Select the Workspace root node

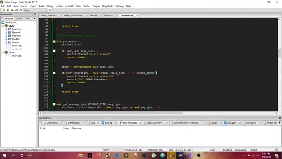[x=10, y=23]
